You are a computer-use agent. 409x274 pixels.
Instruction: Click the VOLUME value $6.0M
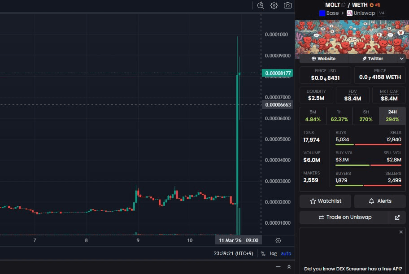tap(311, 160)
